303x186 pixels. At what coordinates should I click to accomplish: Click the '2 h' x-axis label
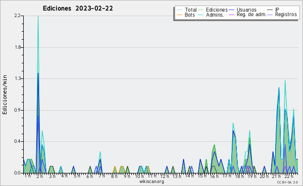click(39, 176)
